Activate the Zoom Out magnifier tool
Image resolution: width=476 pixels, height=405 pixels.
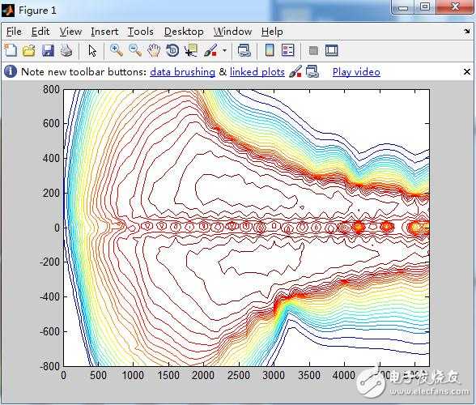tap(135, 50)
